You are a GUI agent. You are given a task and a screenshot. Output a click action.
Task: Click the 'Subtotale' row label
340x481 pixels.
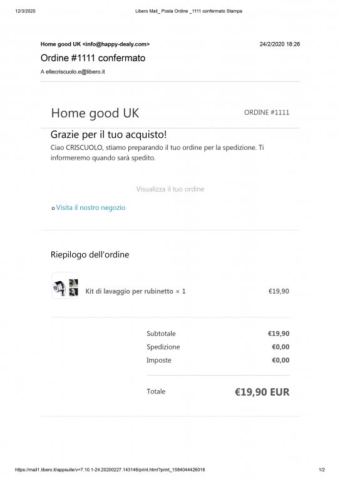[161, 333]
